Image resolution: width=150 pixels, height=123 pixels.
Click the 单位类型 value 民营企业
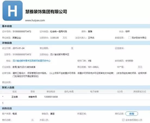pos(17,38)
